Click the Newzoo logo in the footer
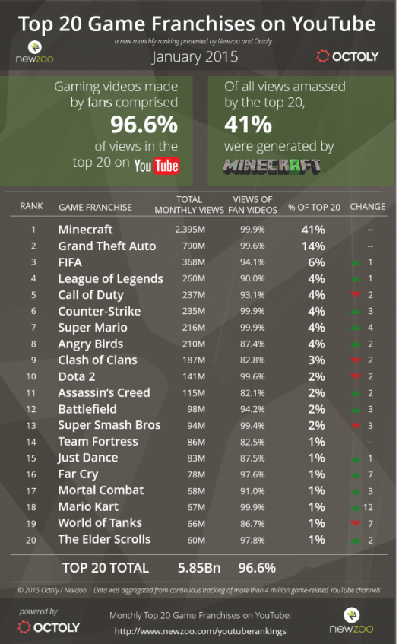This screenshot has height=644, width=399. 351,621
